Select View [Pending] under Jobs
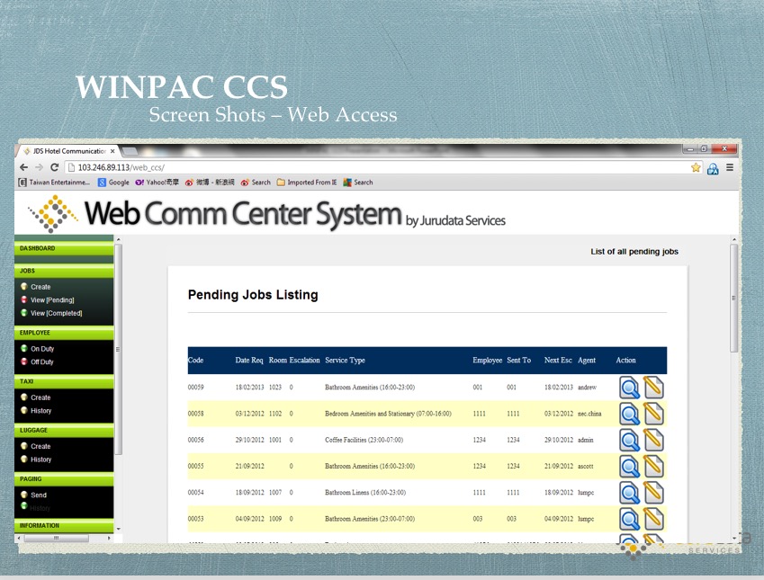 tap(52, 300)
